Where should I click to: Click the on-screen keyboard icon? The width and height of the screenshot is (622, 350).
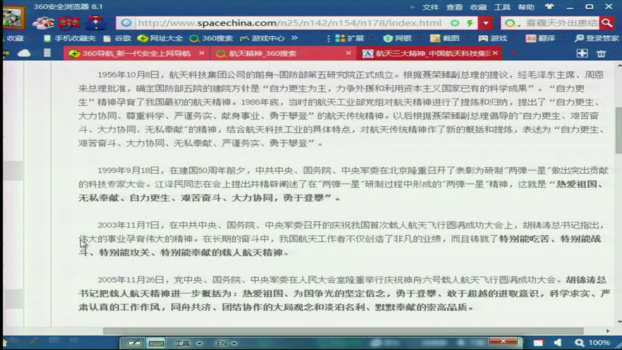point(156,343)
